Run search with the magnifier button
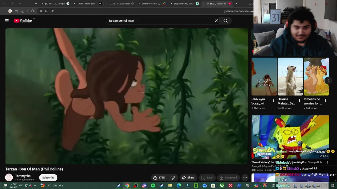337x189 pixels. (x=226, y=21)
